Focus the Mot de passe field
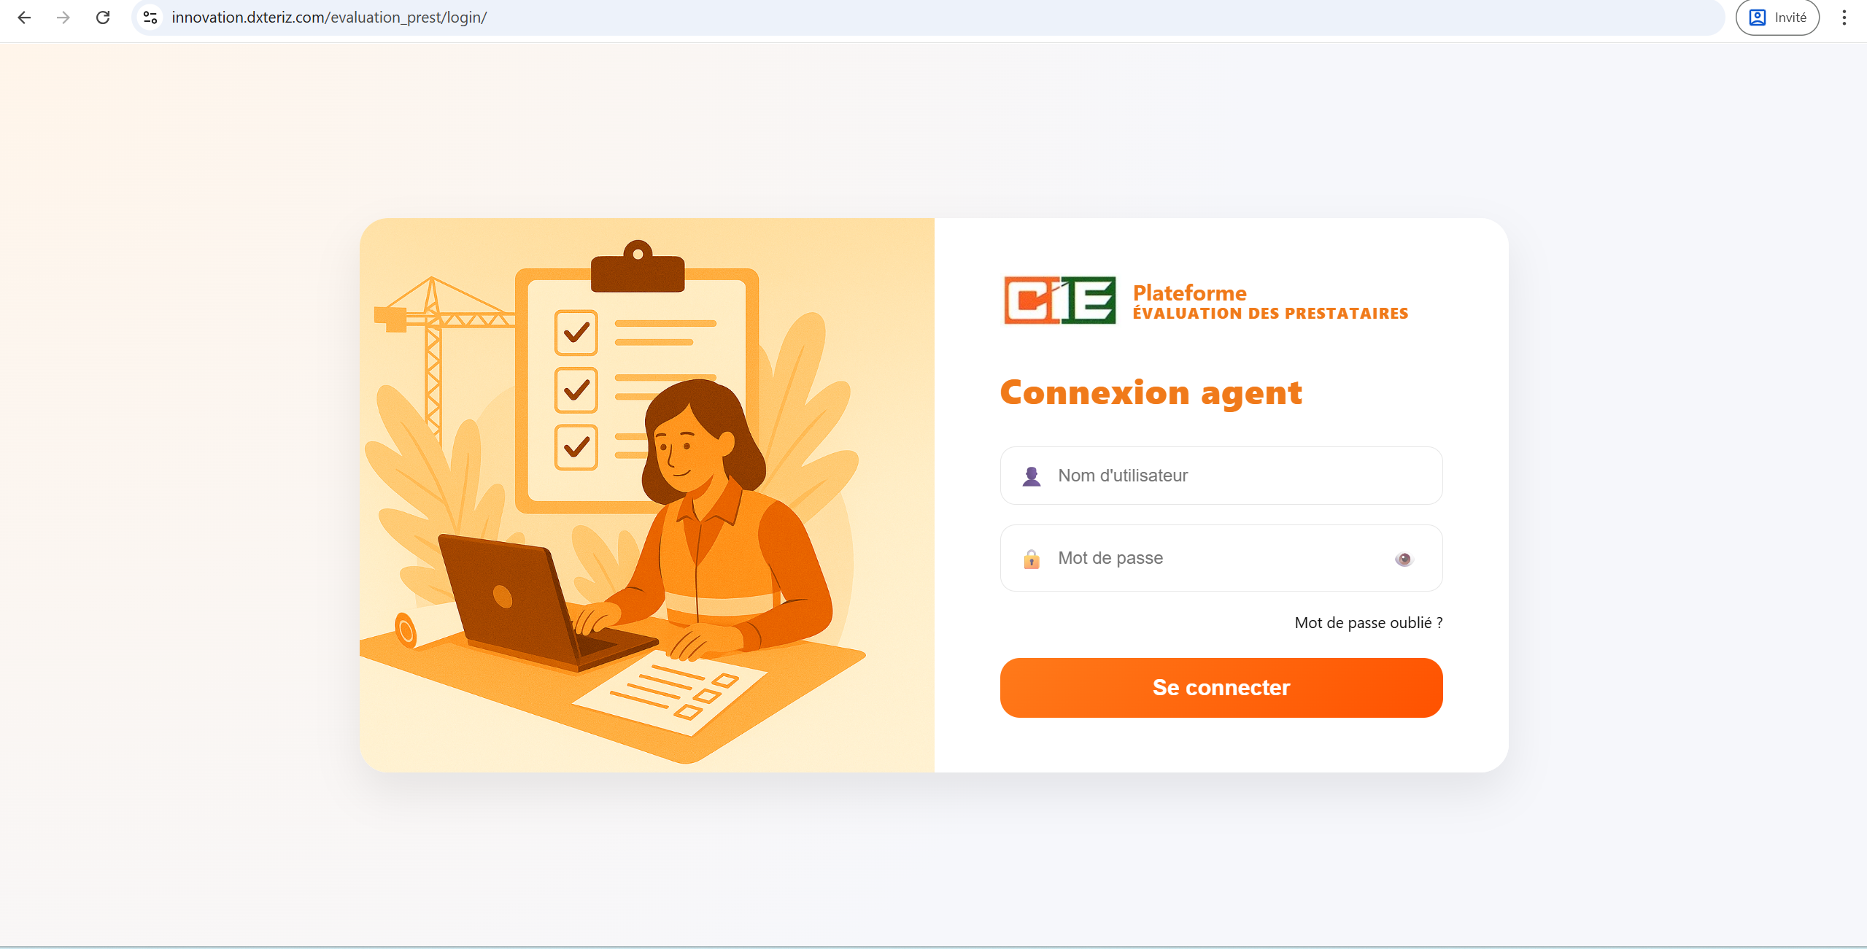Viewport: 1867px width, 949px height. tap(1221, 558)
